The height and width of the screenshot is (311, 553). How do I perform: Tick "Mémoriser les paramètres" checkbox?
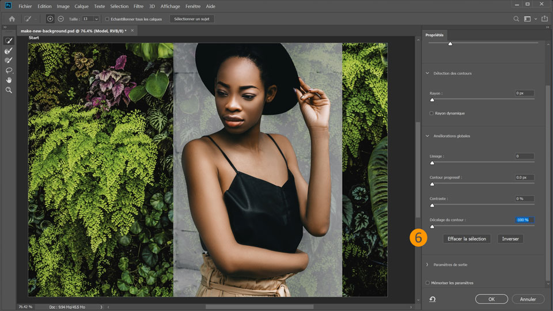point(427,283)
